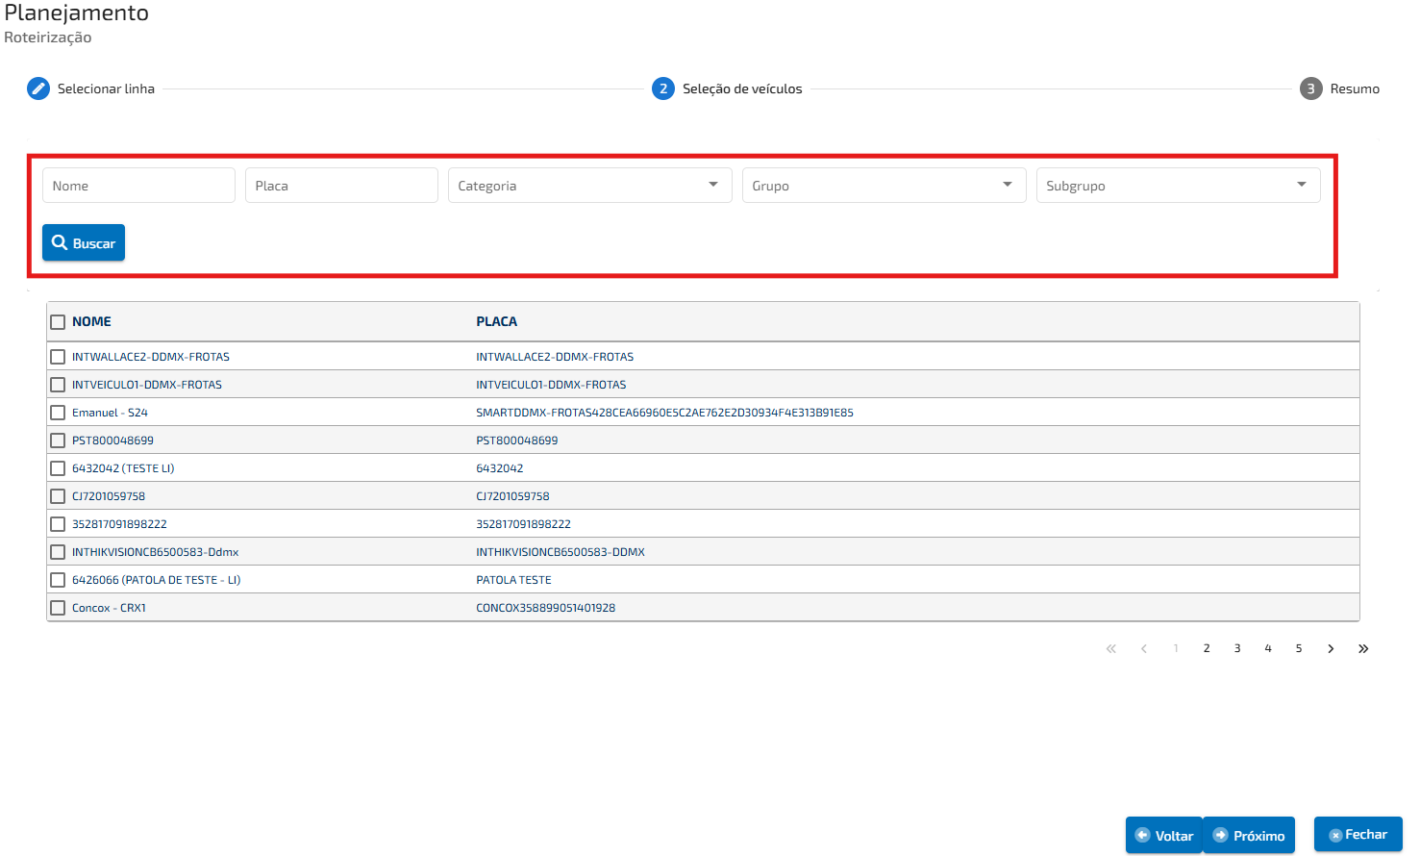Click the Seleção de veículos step label

pyautogui.click(x=742, y=88)
